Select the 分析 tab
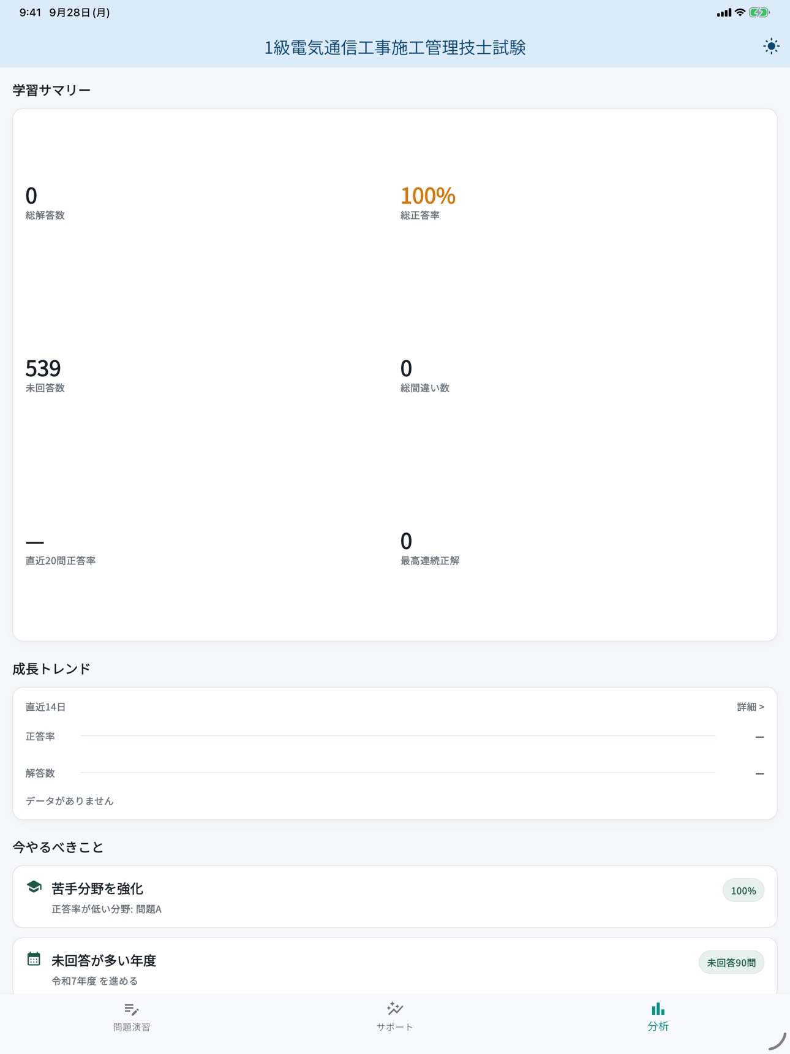 tap(658, 1017)
